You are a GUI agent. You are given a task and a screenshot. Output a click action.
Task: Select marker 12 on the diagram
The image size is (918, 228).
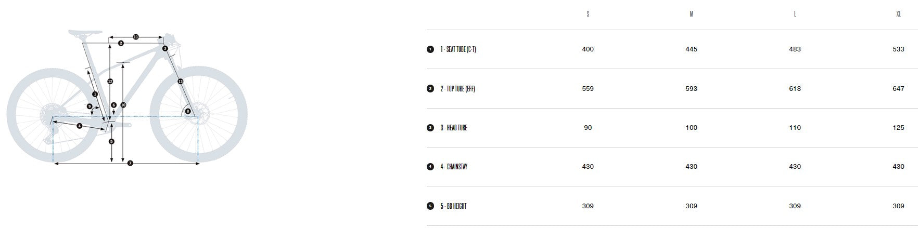tap(110, 82)
